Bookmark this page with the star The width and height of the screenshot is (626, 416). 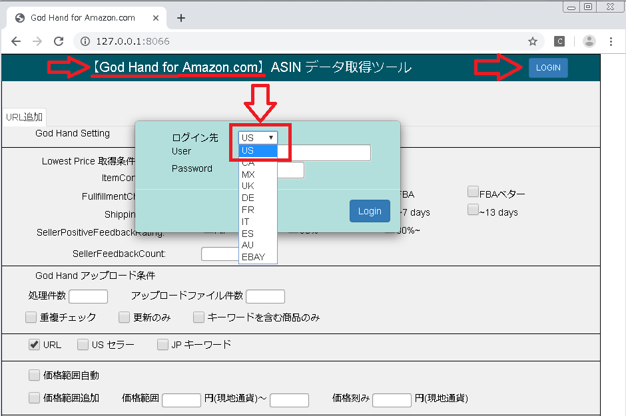(533, 41)
